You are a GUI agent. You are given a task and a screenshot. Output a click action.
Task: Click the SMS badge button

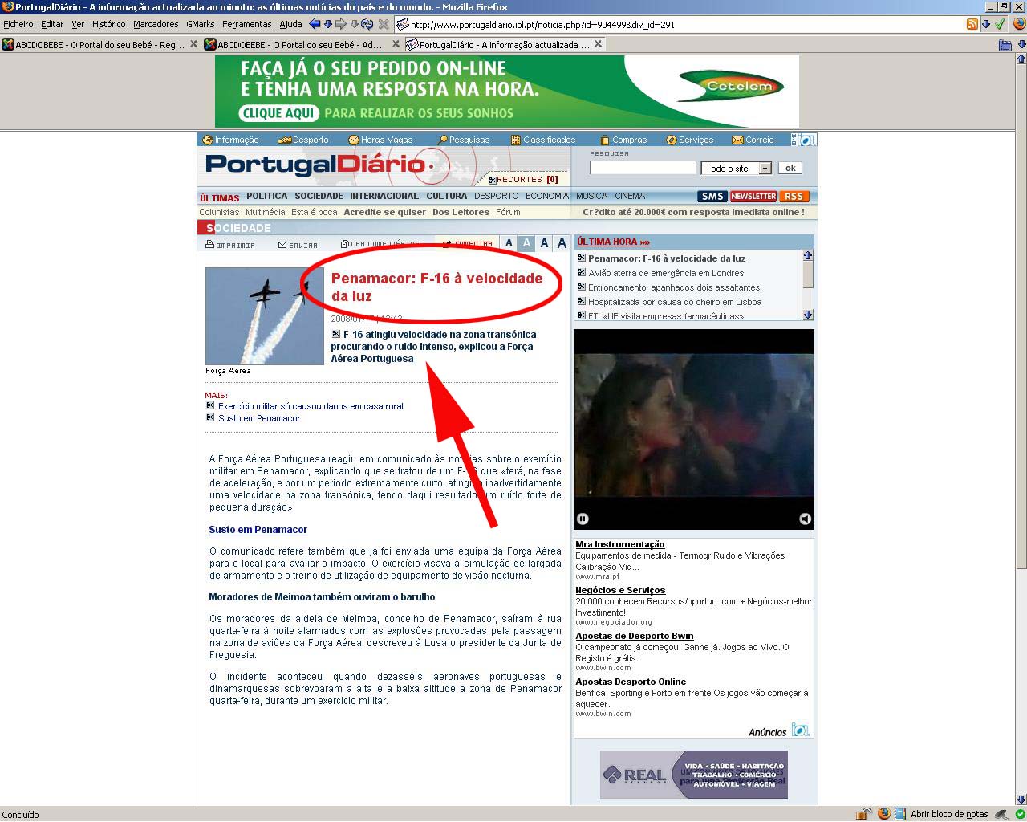pyautogui.click(x=712, y=197)
